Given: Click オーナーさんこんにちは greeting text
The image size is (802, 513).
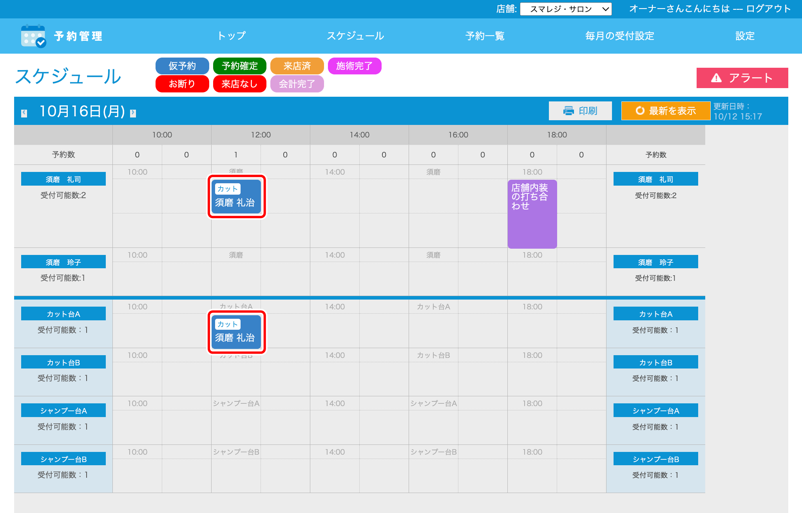Looking at the screenshot, I should (x=680, y=9).
